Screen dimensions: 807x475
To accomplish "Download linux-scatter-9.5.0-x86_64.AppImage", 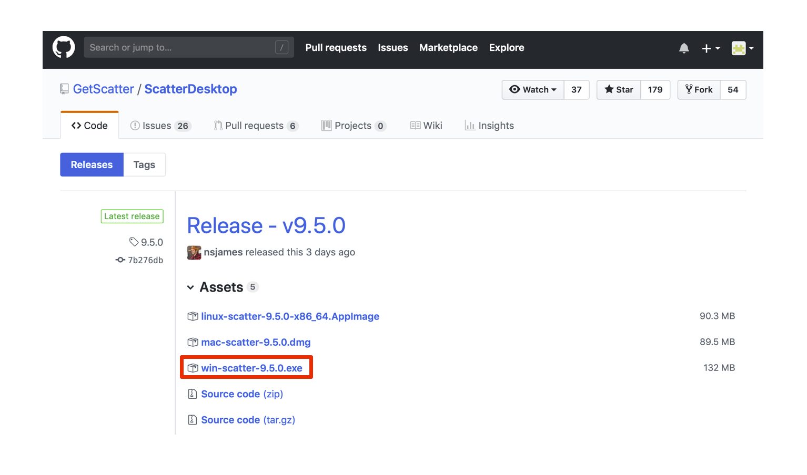I will [290, 316].
